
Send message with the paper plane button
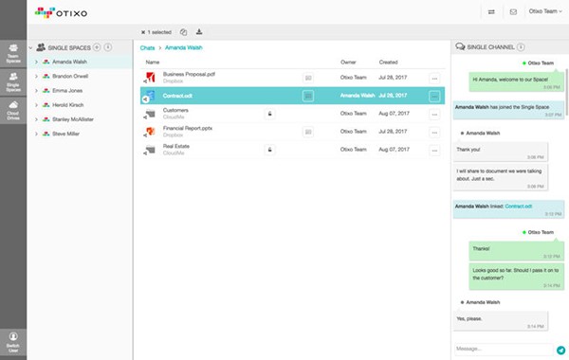click(x=560, y=350)
